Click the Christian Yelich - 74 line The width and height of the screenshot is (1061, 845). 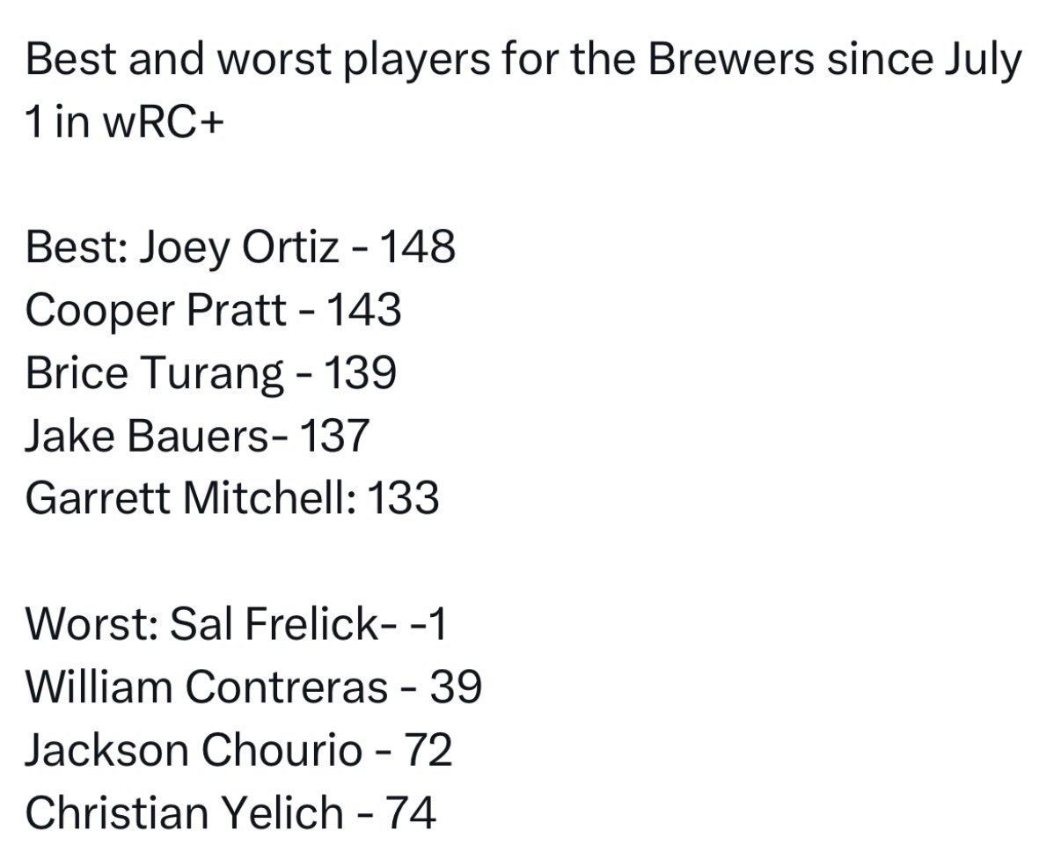tap(230, 812)
